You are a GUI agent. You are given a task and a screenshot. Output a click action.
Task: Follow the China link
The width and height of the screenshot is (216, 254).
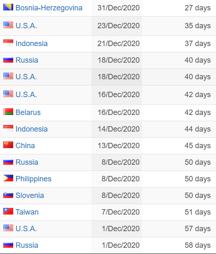pyautogui.click(x=25, y=145)
